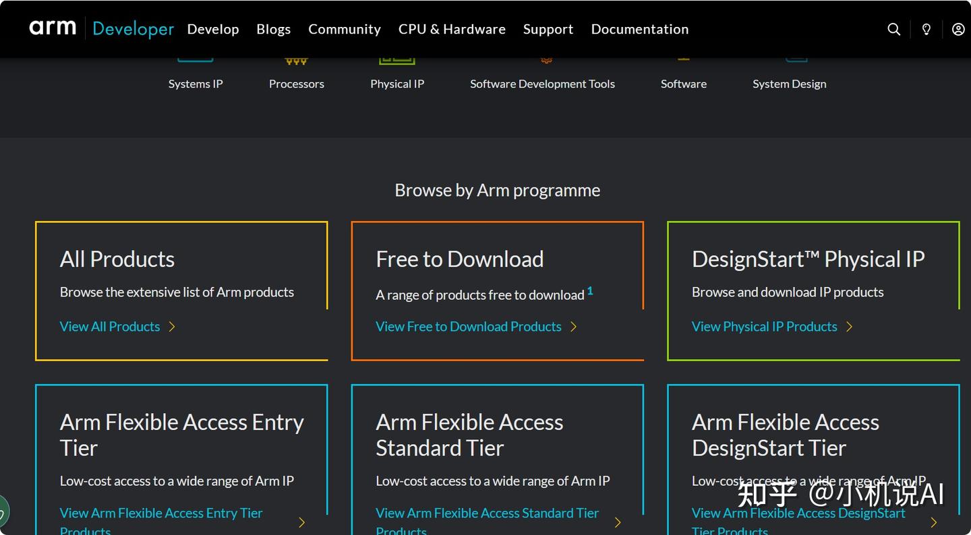971x535 pixels.
Task: Click View Arm Flexible Access Standard Tier Products
Action: [x=487, y=521]
